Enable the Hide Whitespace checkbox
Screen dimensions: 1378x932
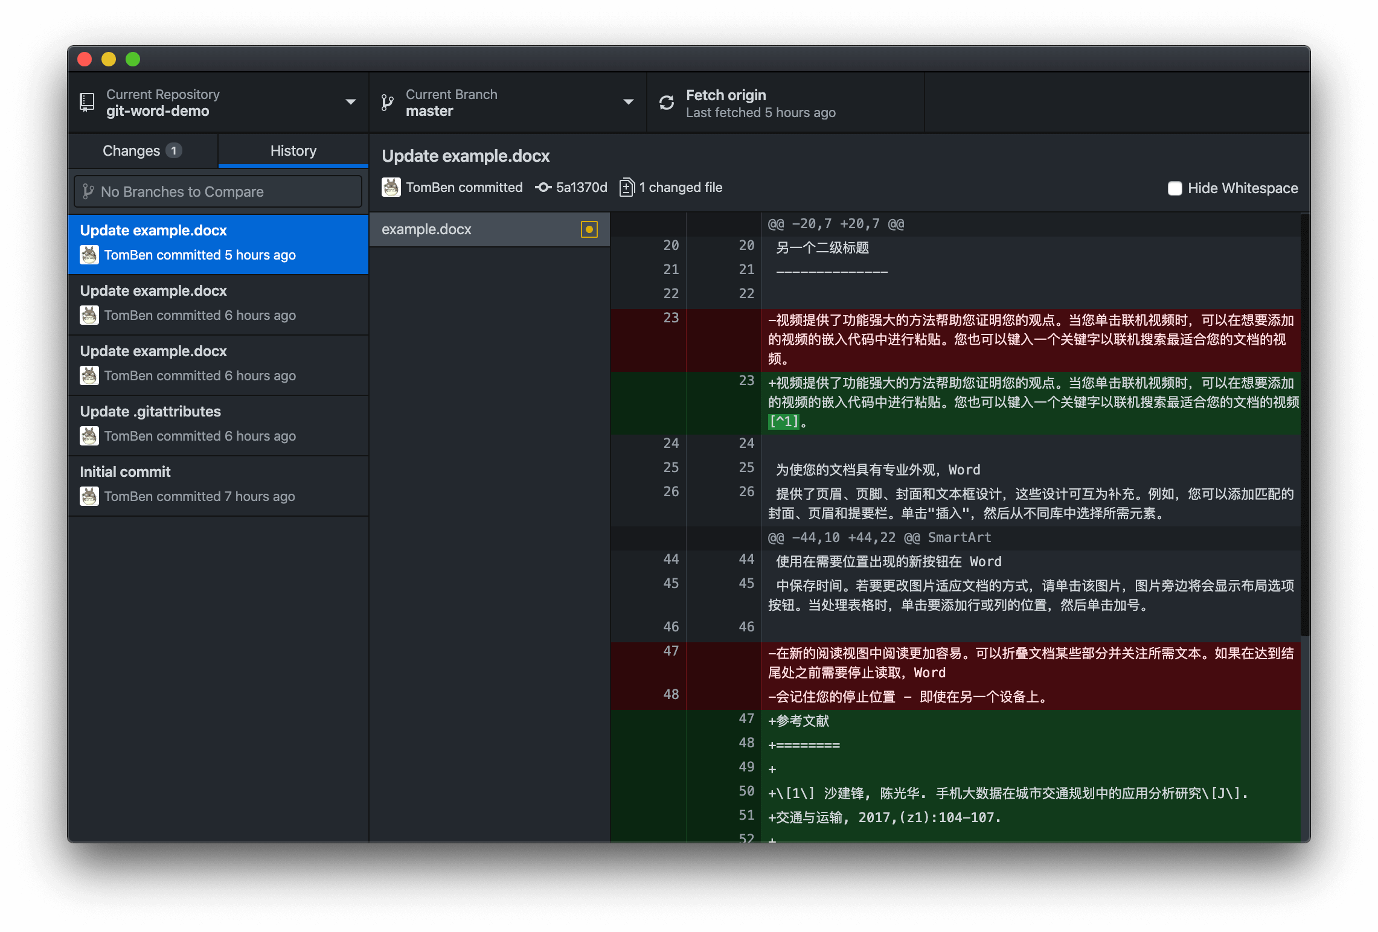1175,188
